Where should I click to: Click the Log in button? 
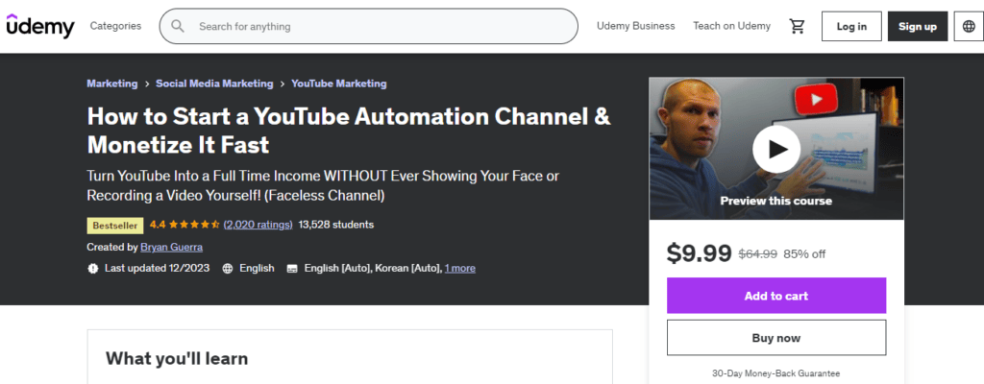coord(851,26)
